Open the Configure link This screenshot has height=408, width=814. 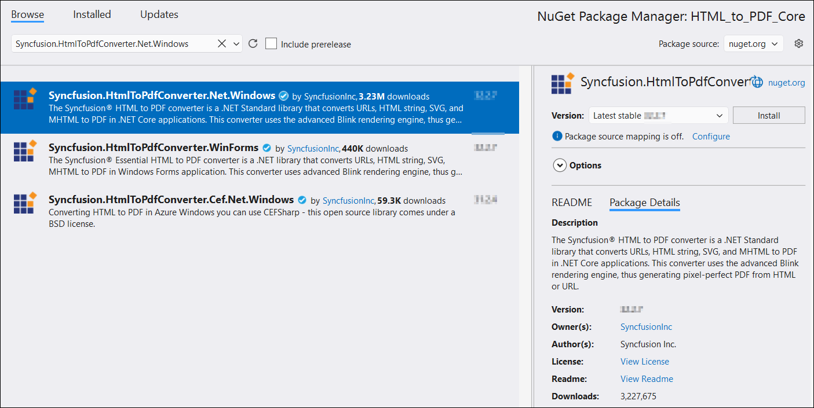point(711,137)
